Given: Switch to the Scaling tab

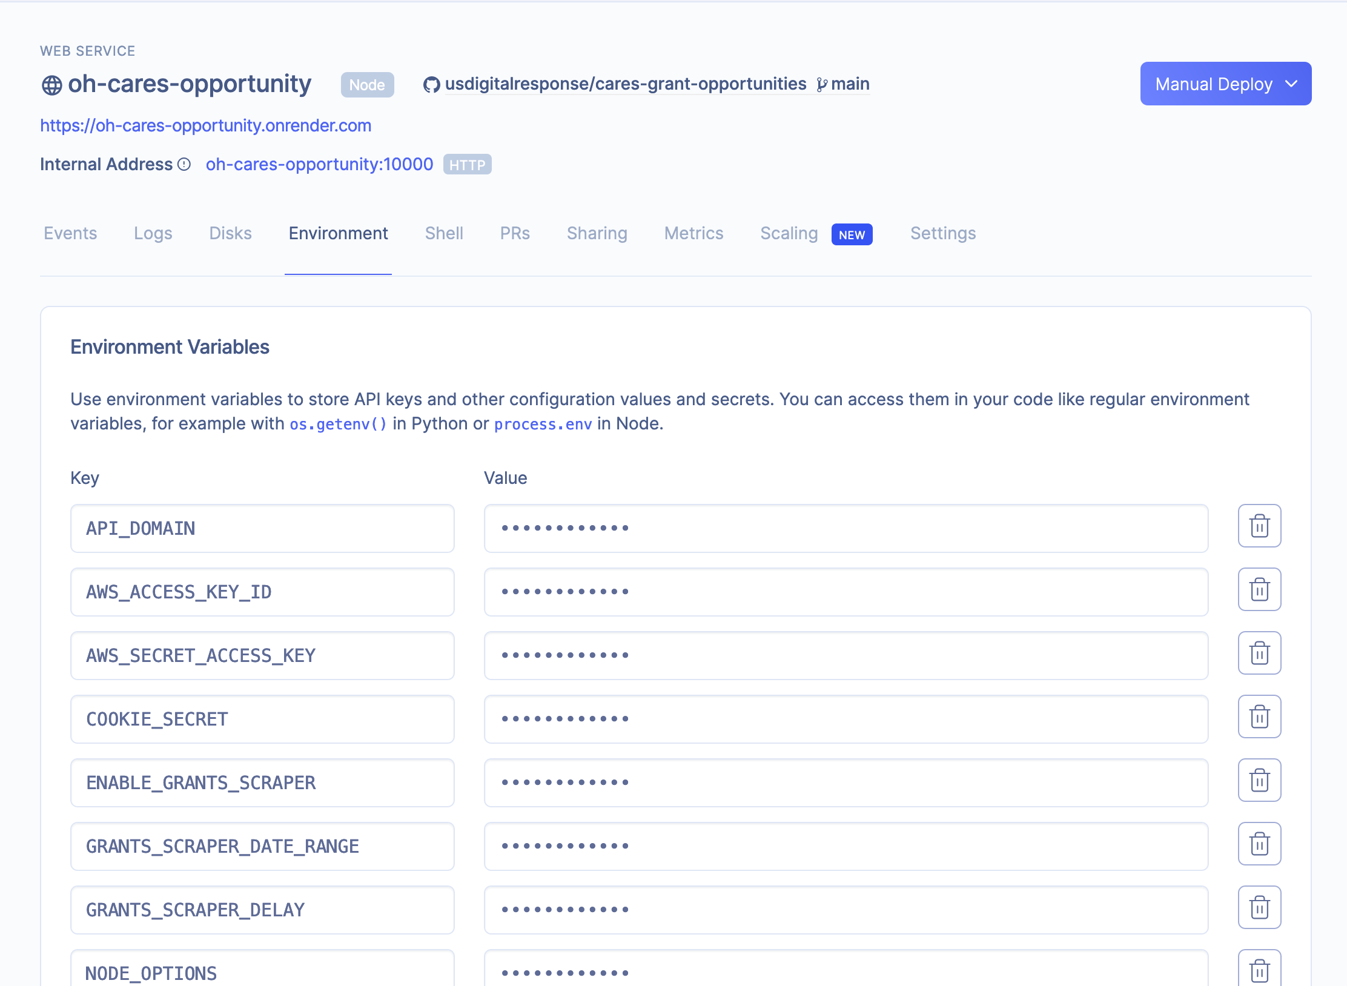Looking at the screenshot, I should [x=789, y=233].
